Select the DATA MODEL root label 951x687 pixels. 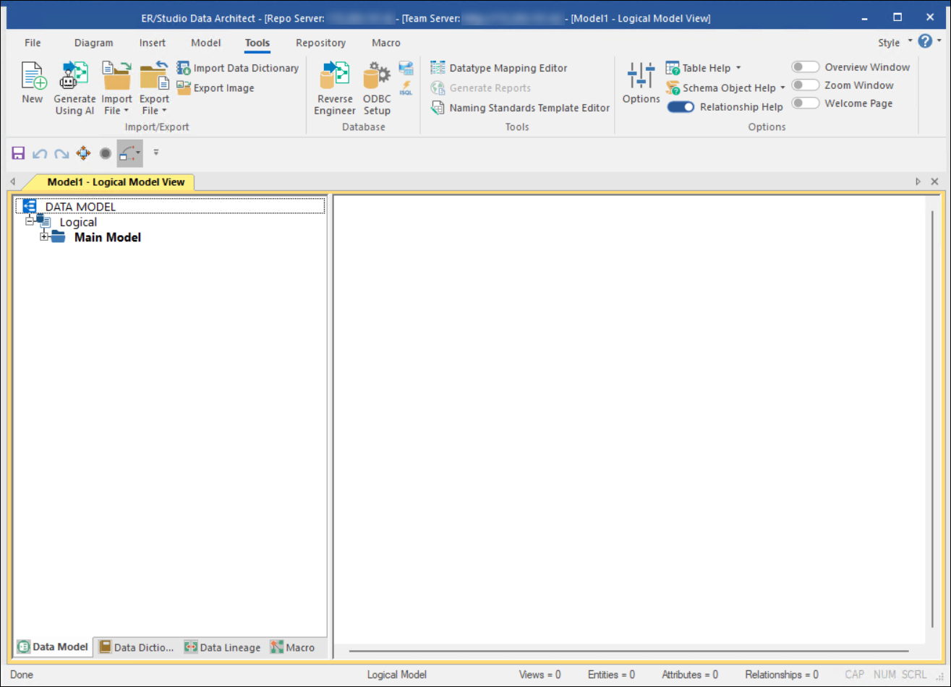pyautogui.click(x=80, y=206)
